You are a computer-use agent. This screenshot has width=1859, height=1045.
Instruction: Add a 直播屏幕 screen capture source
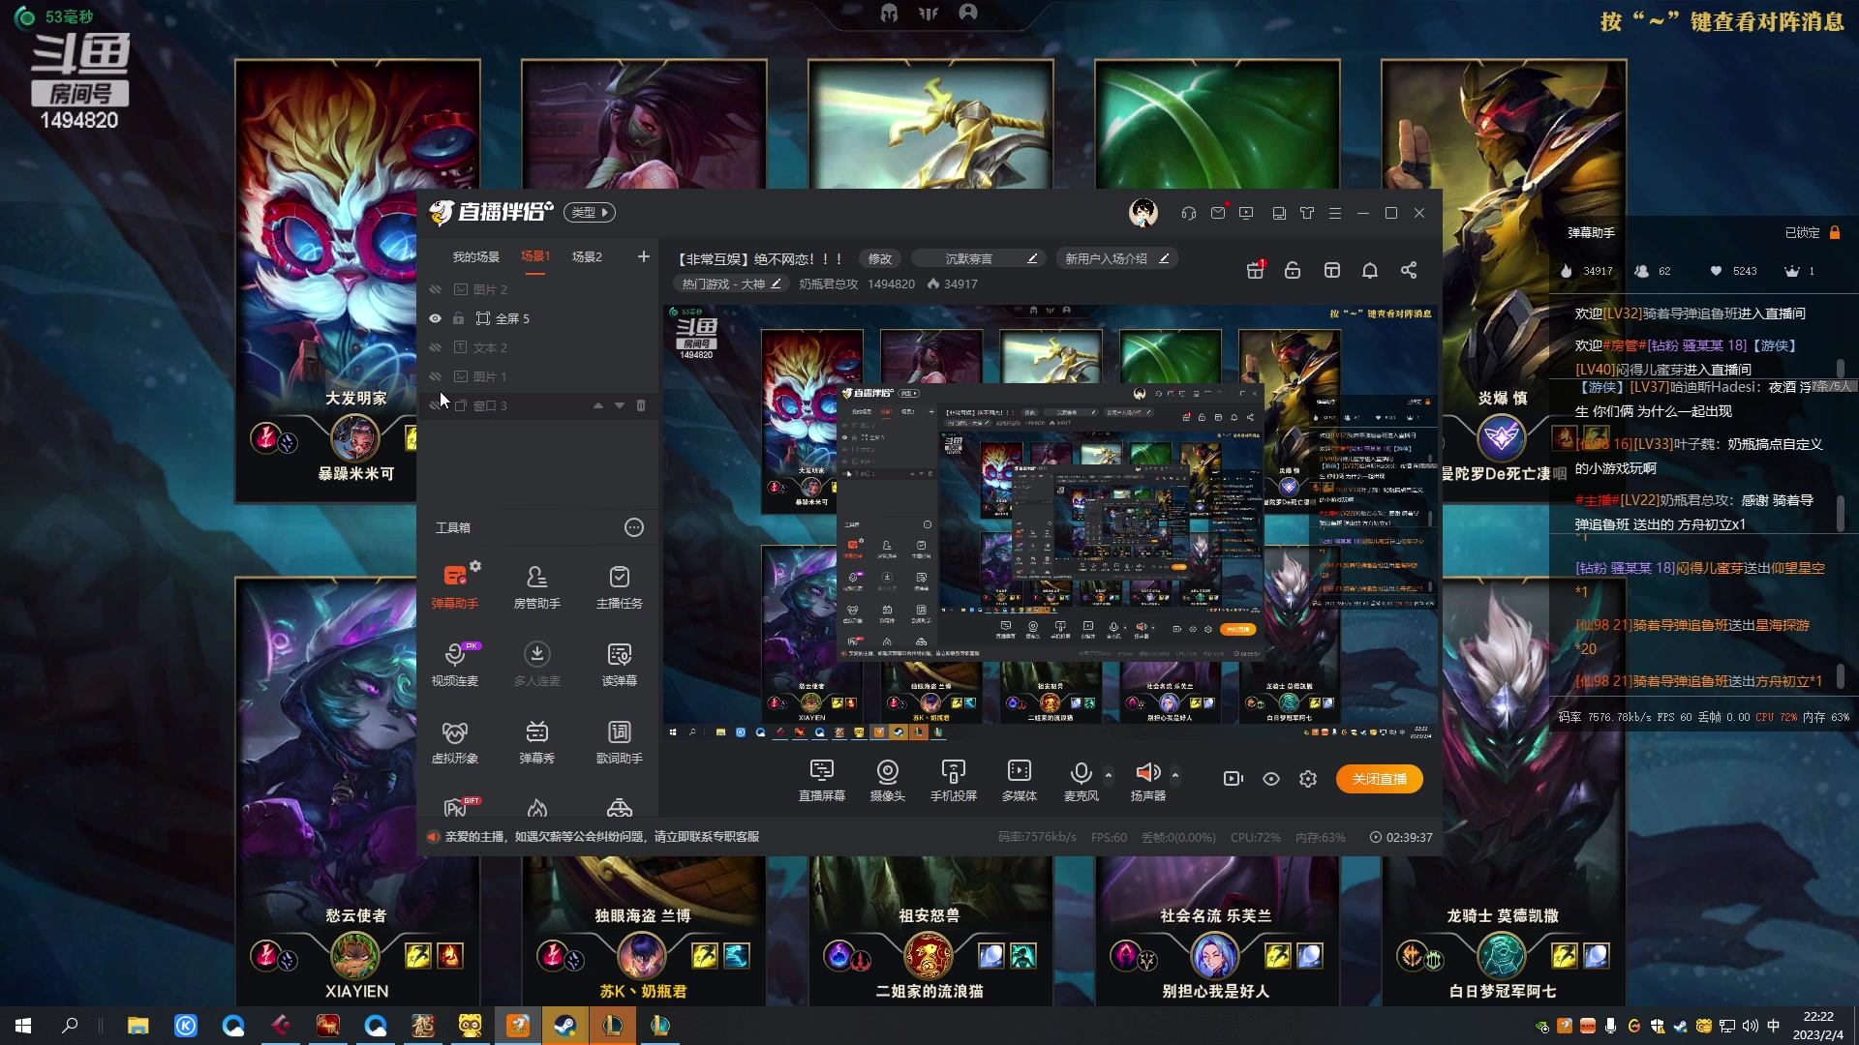(x=821, y=779)
